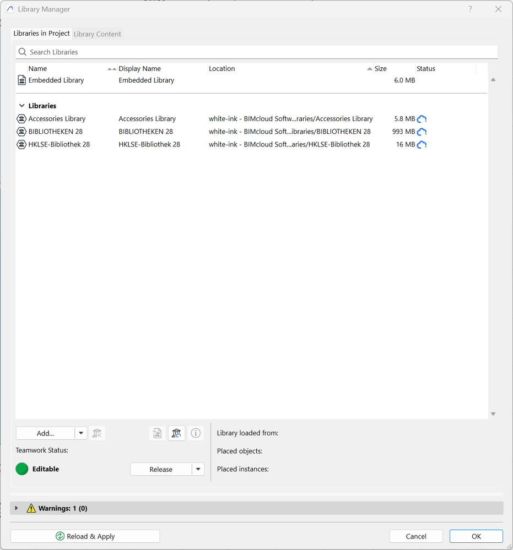Select the Accessories Library row
The height and width of the screenshot is (550, 513).
[x=251, y=119]
